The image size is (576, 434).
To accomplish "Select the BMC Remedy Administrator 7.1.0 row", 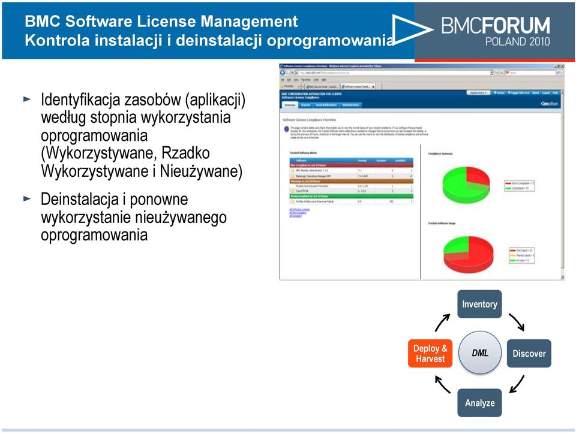I will [352, 171].
